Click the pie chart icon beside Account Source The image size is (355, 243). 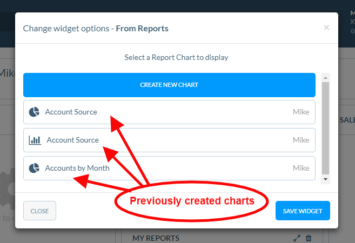[34, 112]
